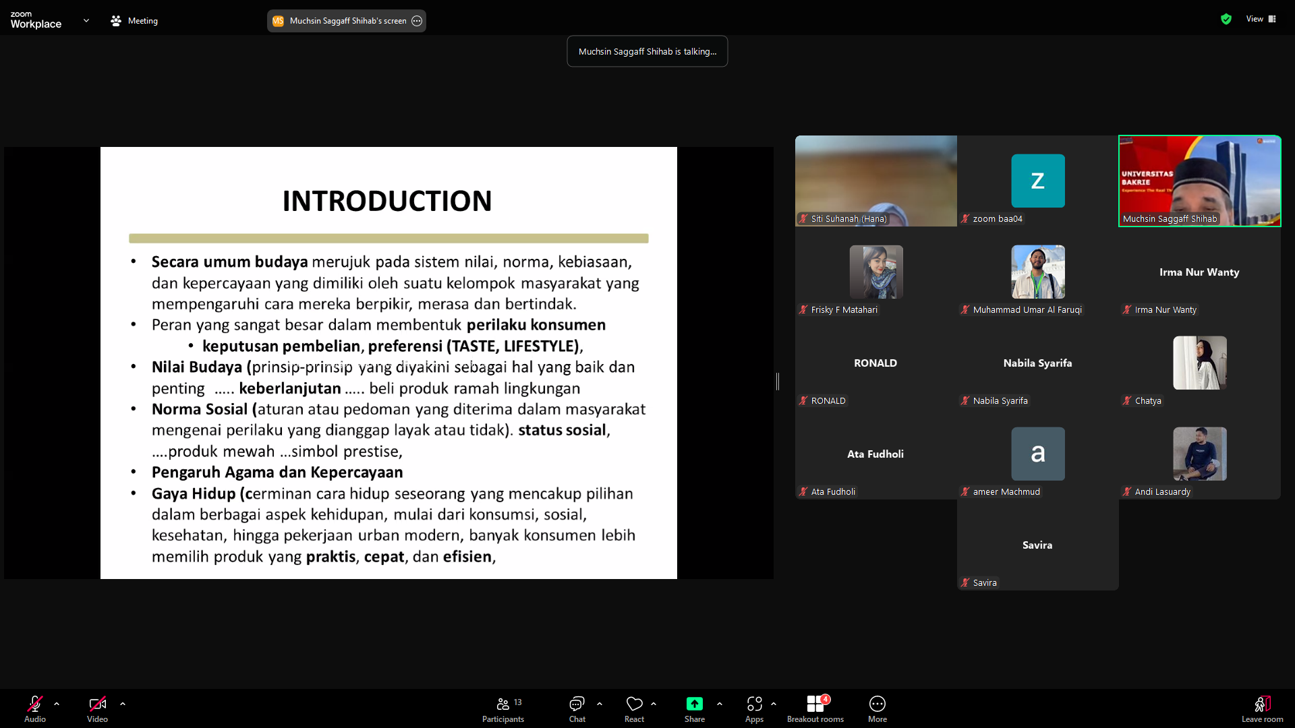This screenshot has width=1295, height=728.
Task: Click muted mic icon beside RONALD label
Action: 803,400
